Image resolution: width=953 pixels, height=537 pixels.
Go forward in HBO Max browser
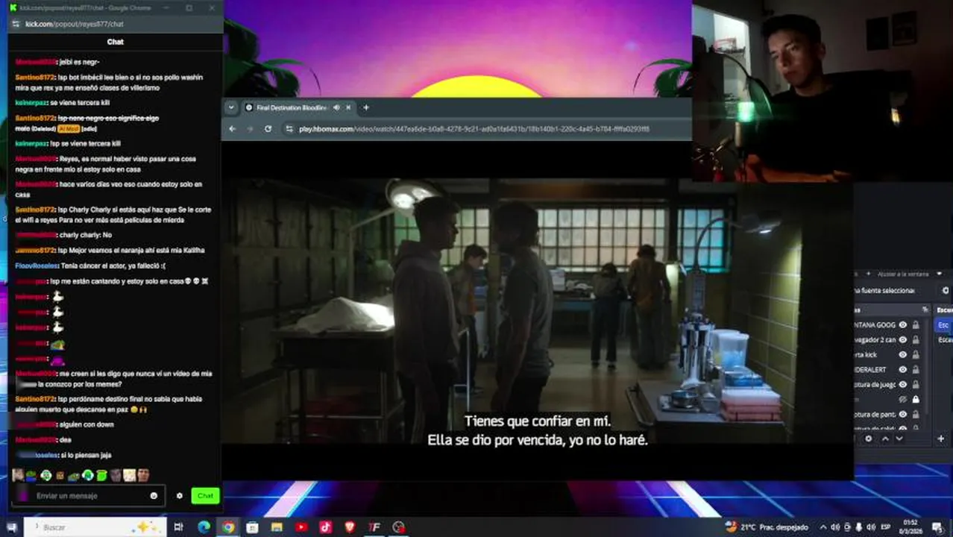[x=250, y=129]
